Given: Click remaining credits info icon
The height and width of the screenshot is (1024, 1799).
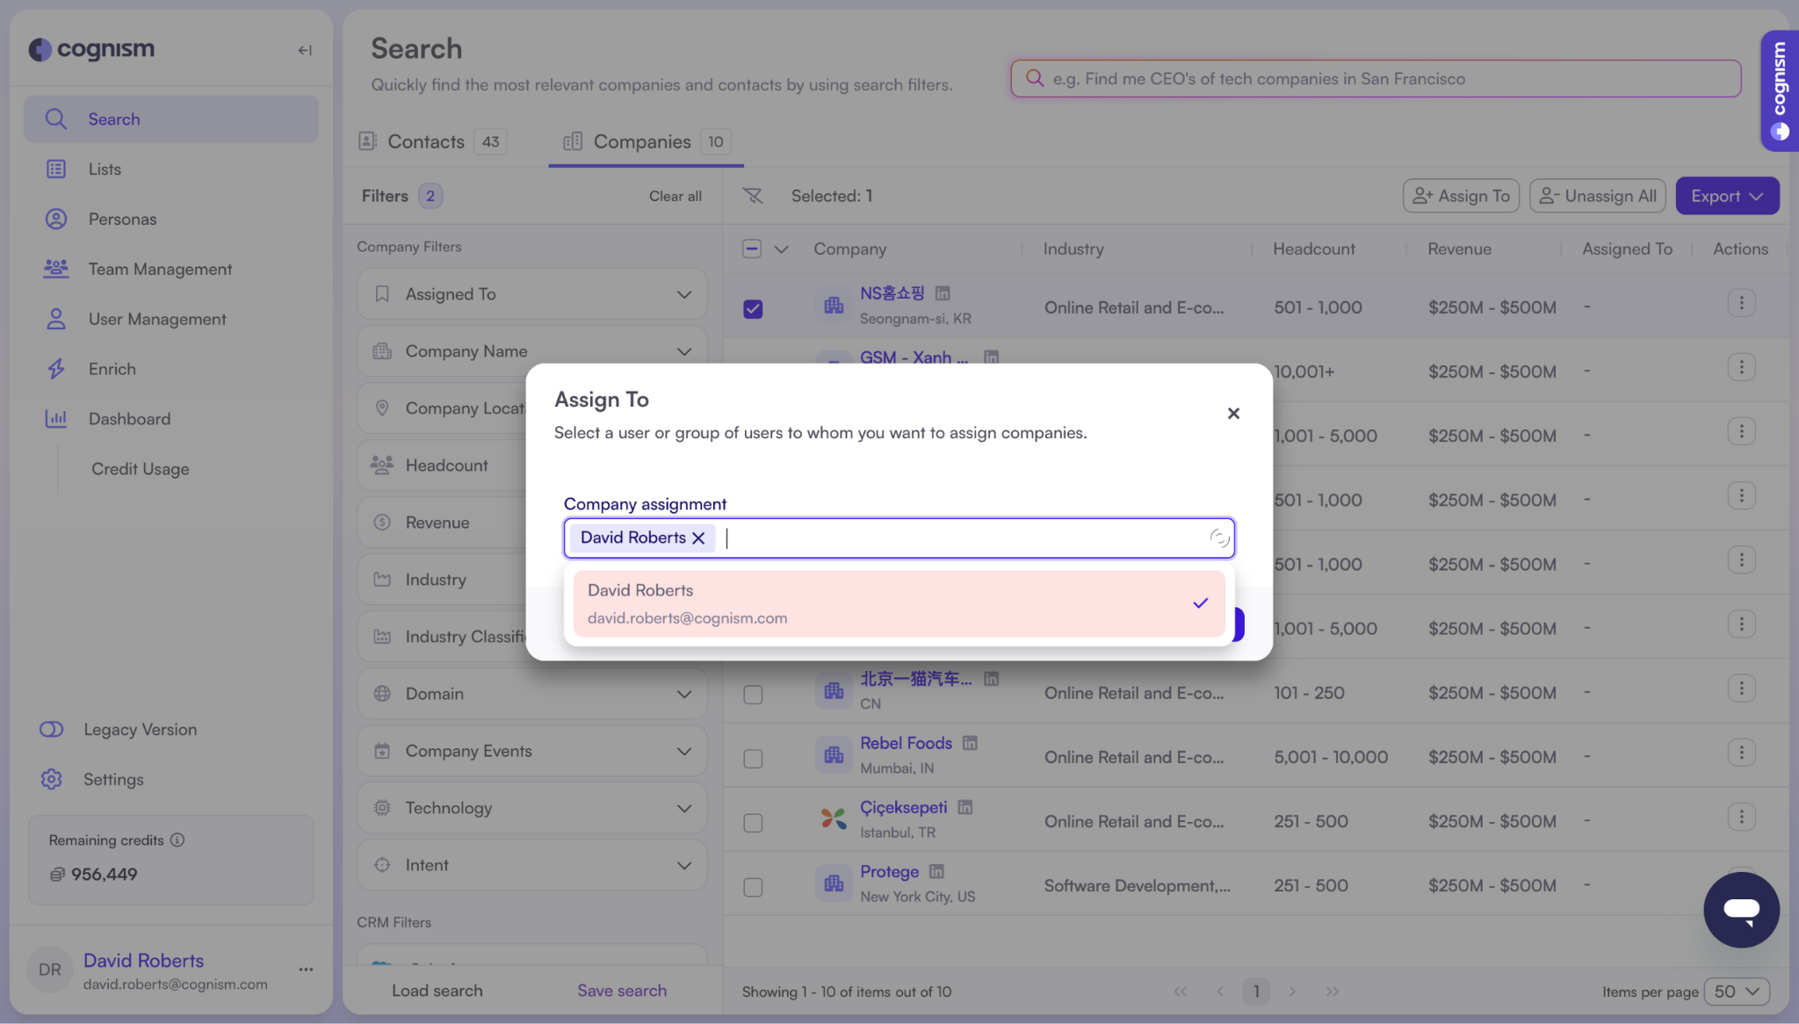Looking at the screenshot, I should point(177,840).
